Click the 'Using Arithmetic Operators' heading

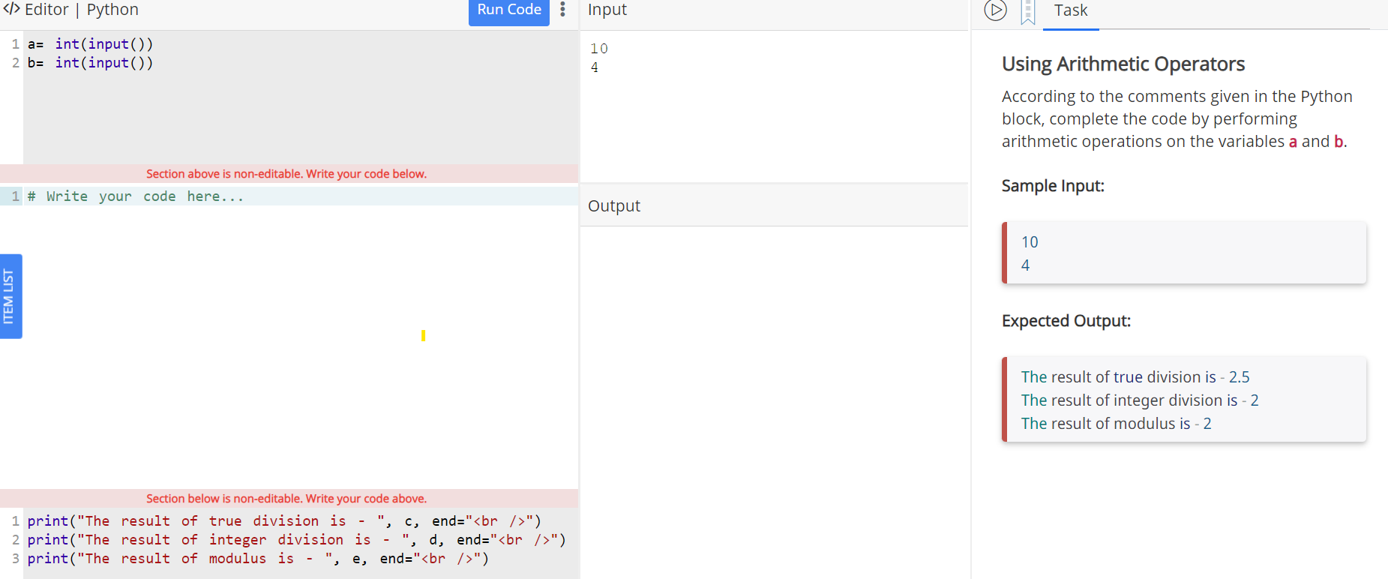(x=1123, y=64)
